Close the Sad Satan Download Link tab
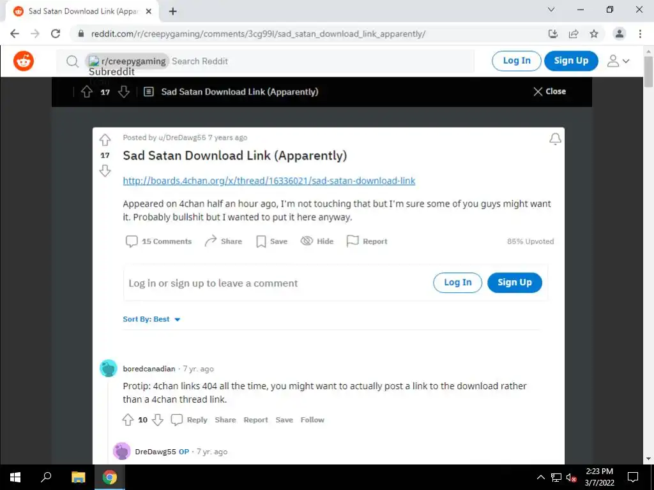This screenshot has width=654, height=490. pyautogui.click(x=148, y=11)
